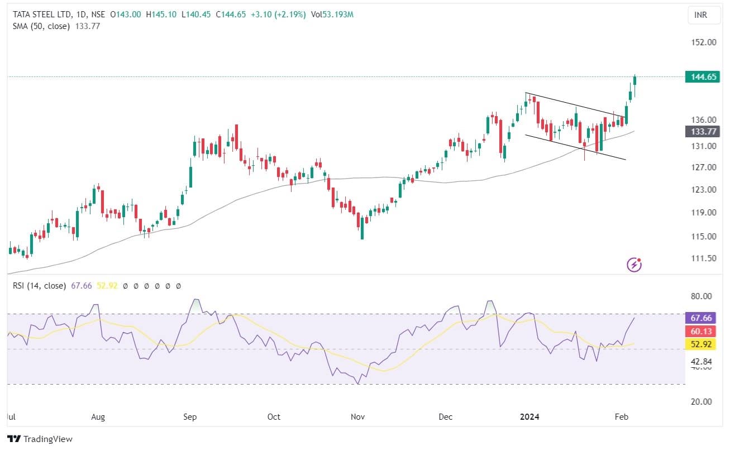Viewport: 730px width, 451px height.
Task: Click the Nov label on time axis
Action: [x=357, y=417]
